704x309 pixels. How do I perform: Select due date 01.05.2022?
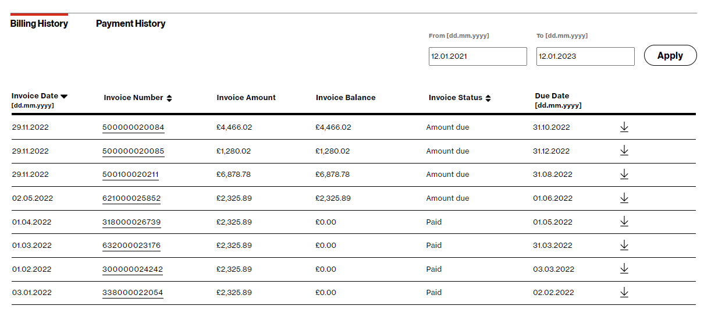(553, 222)
